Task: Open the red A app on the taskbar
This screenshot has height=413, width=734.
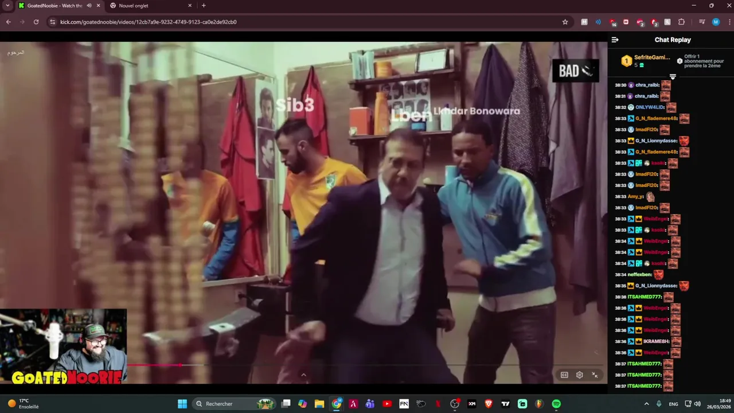Action: tap(353, 404)
